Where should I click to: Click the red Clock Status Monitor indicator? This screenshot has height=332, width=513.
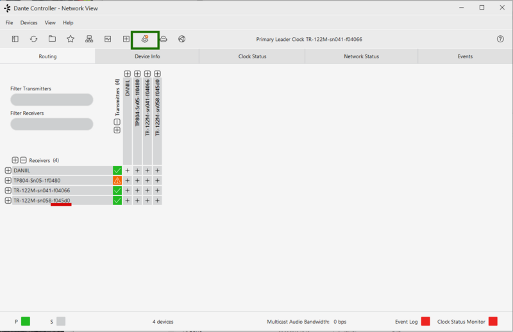point(493,321)
